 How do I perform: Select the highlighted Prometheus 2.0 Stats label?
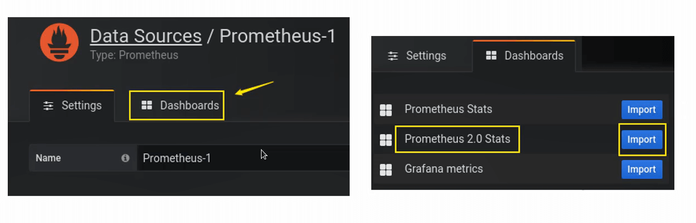pos(457,139)
